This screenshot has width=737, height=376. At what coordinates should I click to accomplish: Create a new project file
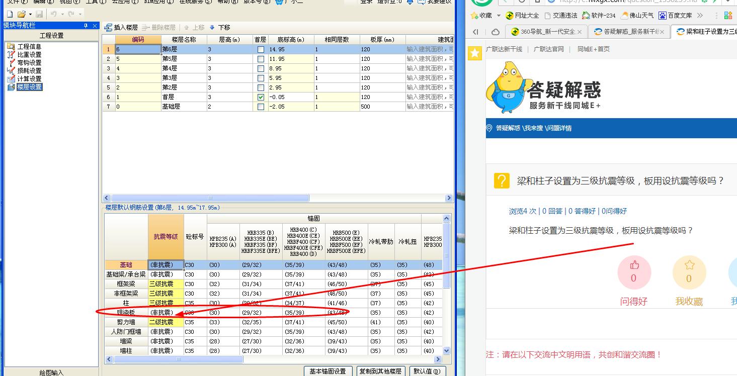point(10,14)
